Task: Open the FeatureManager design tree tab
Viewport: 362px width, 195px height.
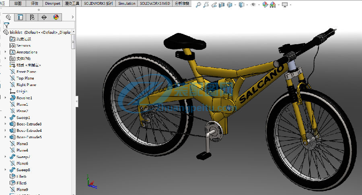Action: pos(8,17)
